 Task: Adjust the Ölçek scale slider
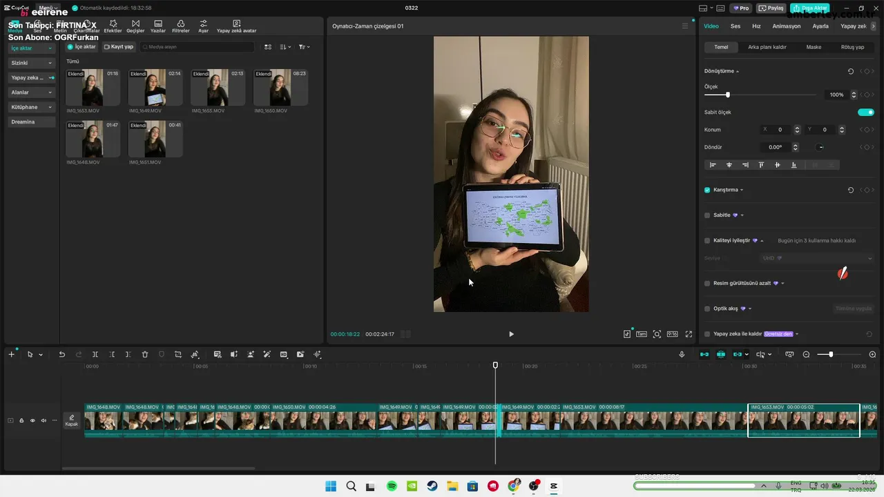(x=760, y=95)
